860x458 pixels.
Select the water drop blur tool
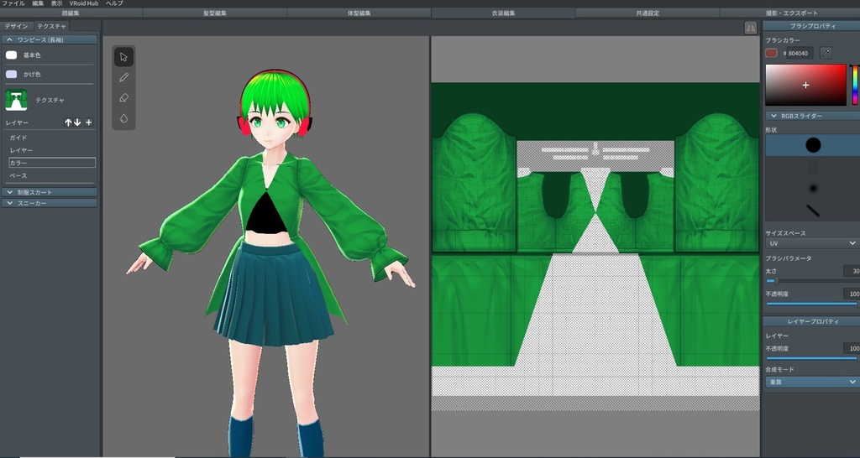pyautogui.click(x=123, y=118)
